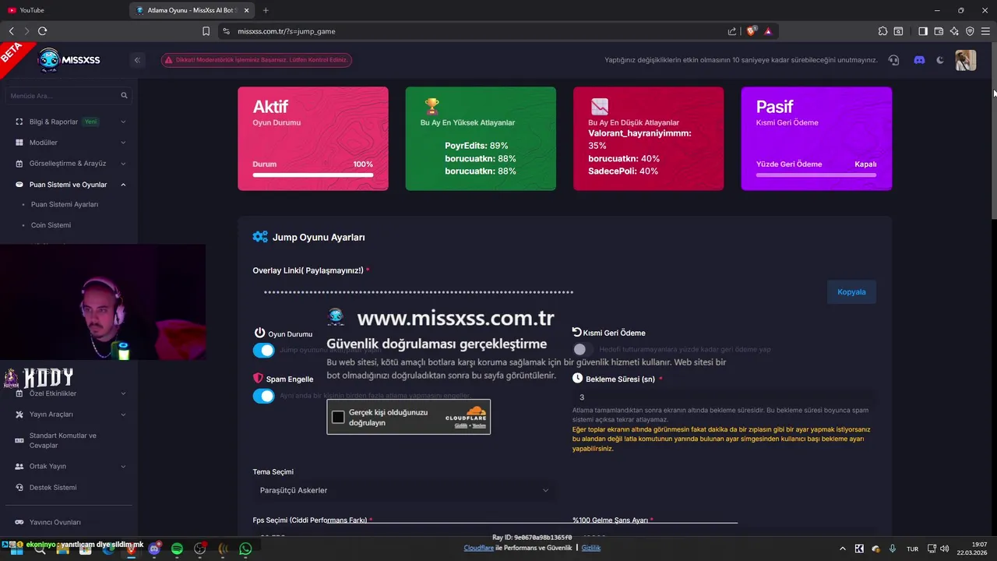Click the Bekleme Süresi input field
Screen dimensions: 997x561
point(724,397)
